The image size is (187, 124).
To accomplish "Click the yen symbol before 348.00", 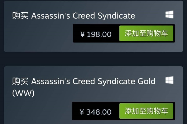I will coord(82,112).
